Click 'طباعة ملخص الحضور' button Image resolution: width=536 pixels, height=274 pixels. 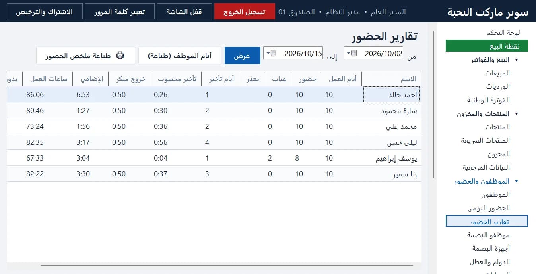(85, 56)
